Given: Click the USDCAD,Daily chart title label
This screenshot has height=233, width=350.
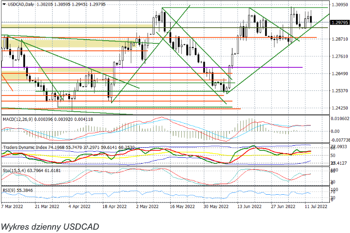Looking at the screenshot, I should pyautogui.click(x=18, y=4).
